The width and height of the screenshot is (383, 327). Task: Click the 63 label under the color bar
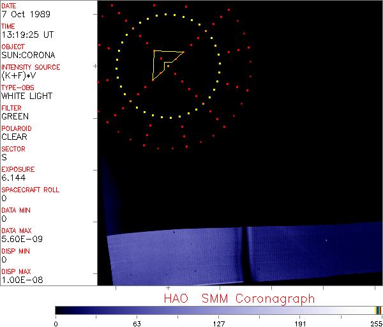point(135,323)
